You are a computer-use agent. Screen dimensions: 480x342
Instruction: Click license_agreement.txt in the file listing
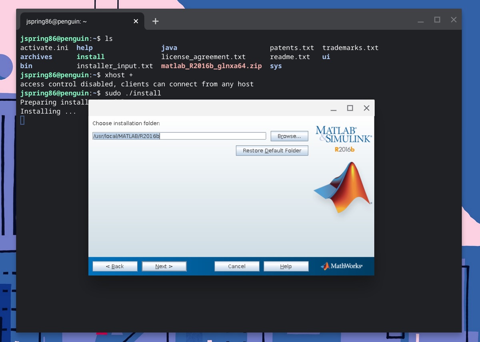tap(203, 56)
